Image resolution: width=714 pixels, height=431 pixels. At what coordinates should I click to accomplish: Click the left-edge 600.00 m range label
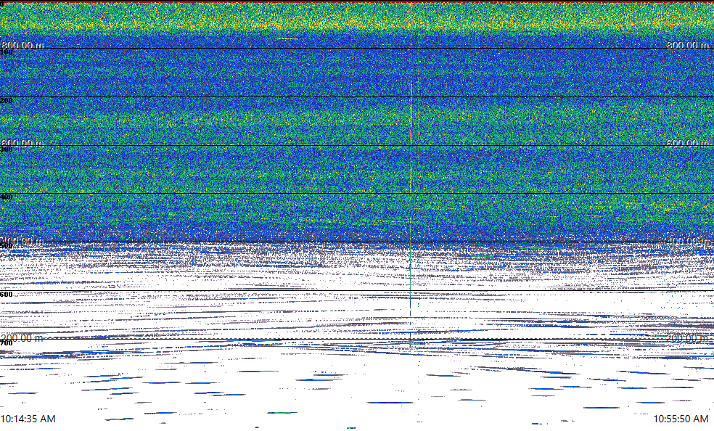[x=22, y=143]
